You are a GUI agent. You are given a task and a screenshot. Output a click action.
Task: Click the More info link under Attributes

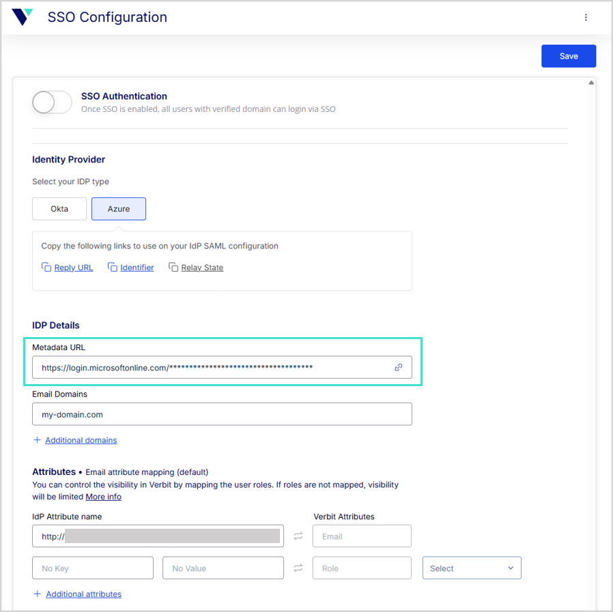coord(103,496)
